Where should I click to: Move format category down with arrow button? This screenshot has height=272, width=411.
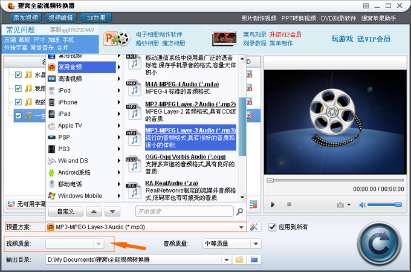[112, 212]
